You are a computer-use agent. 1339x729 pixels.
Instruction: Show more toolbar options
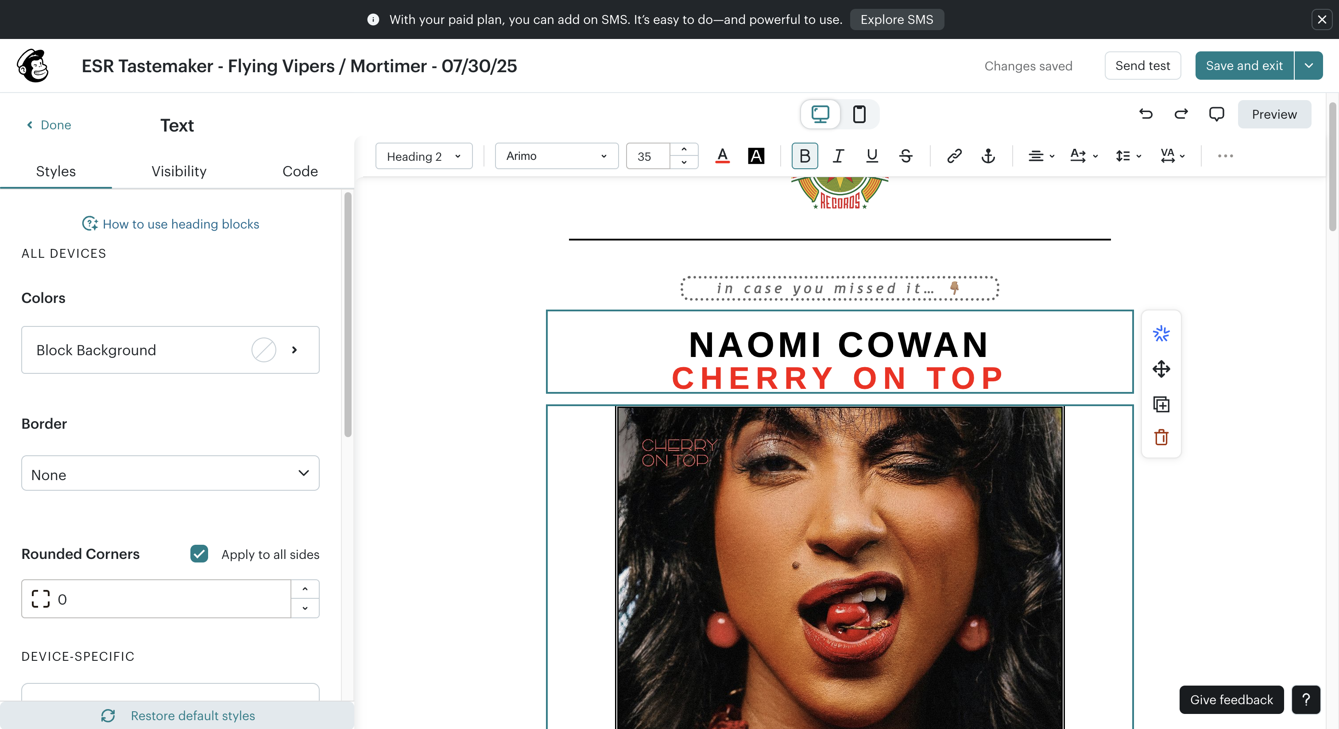(1225, 156)
